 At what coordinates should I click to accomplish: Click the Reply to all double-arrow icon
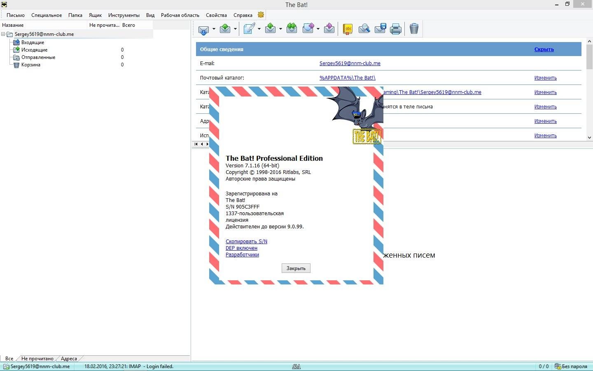click(292, 29)
